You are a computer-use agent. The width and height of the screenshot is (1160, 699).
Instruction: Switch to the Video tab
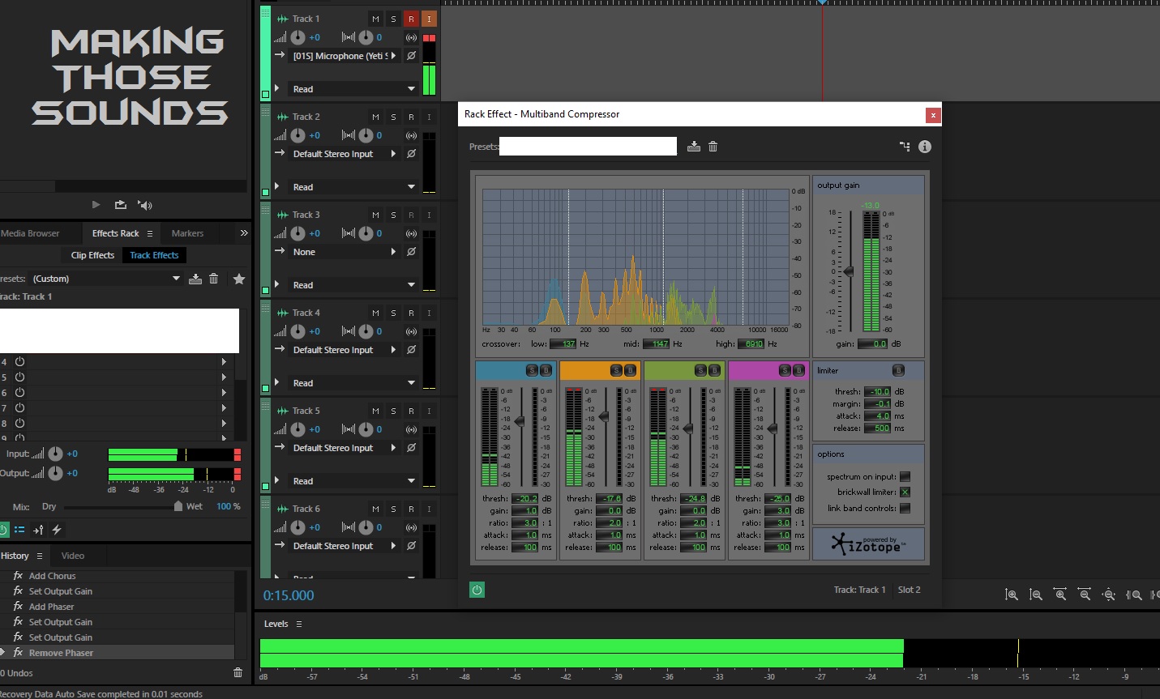click(x=73, y=556)
